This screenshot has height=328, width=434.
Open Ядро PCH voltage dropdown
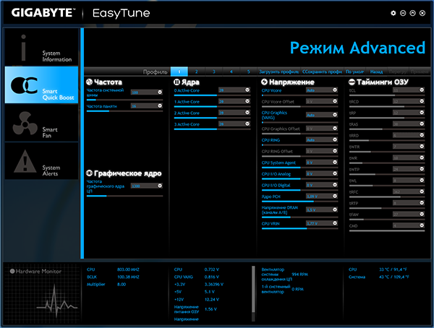335,196
